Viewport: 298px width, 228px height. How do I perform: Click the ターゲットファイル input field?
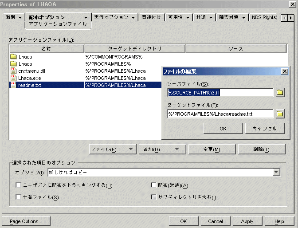point(220,114)
